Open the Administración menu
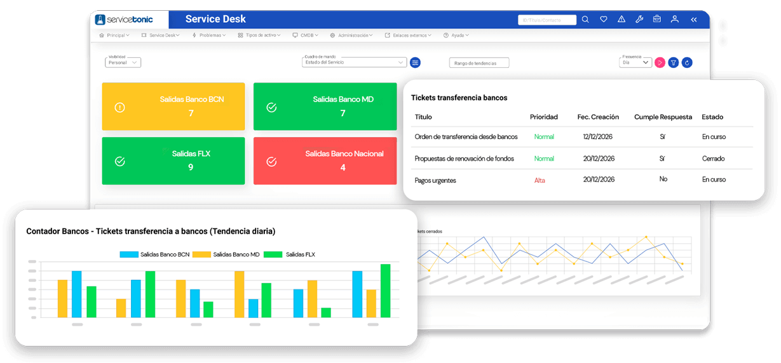The height and width of the screenshot is (363, 781). coord(351,36)
